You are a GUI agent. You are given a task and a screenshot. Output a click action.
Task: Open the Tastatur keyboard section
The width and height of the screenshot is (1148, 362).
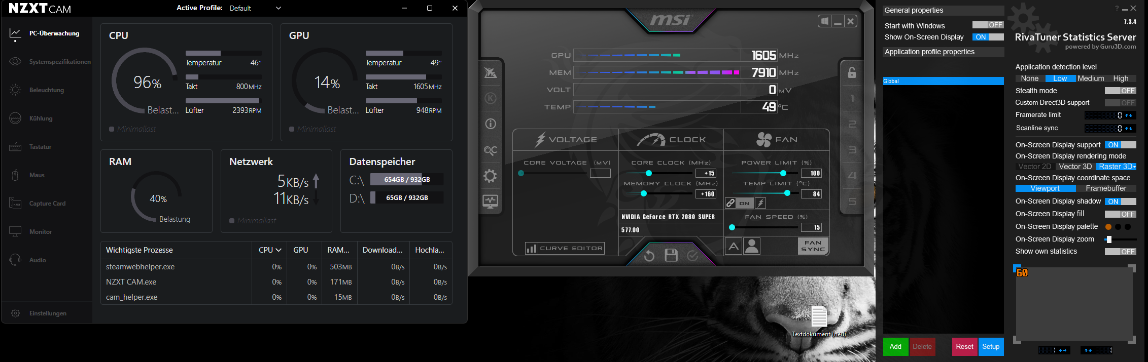coord(30,147)
